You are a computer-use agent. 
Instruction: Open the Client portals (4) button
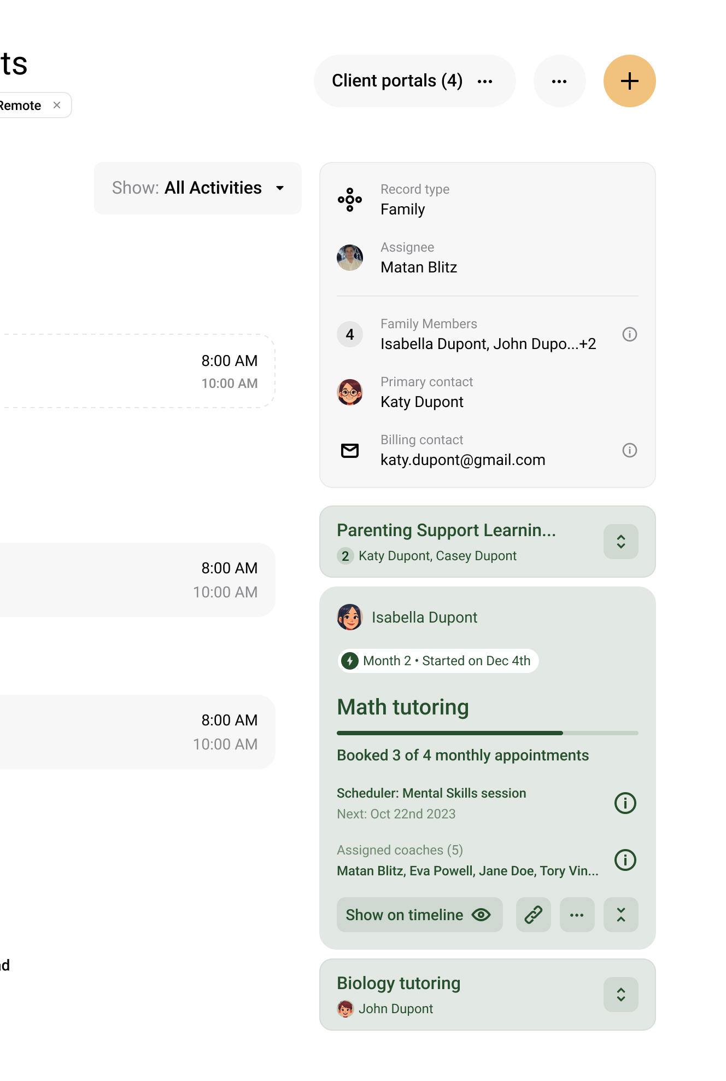click(397, 81)
